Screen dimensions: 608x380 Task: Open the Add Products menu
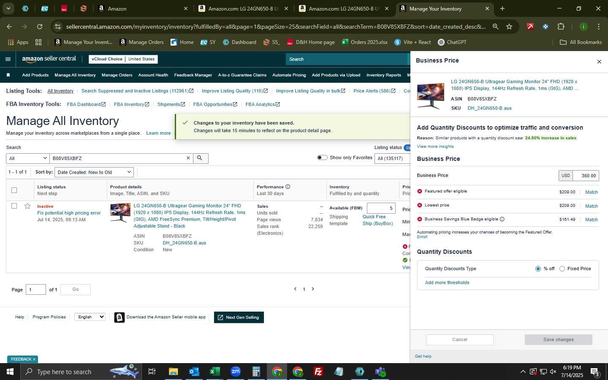(35, 75)
